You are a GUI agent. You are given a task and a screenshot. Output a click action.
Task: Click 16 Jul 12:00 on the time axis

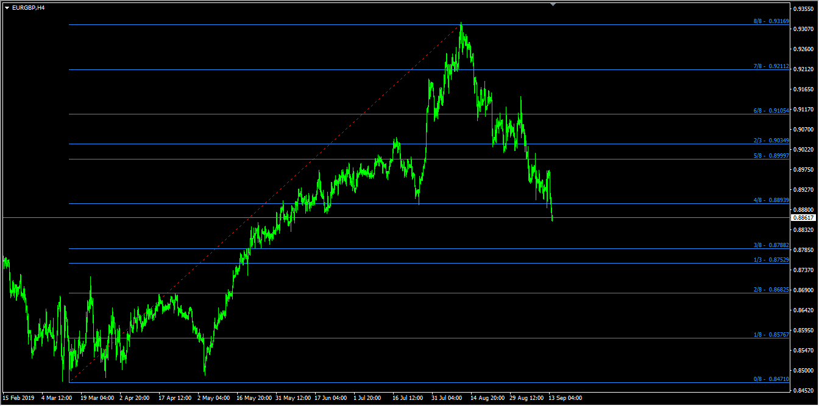[408, 398]
